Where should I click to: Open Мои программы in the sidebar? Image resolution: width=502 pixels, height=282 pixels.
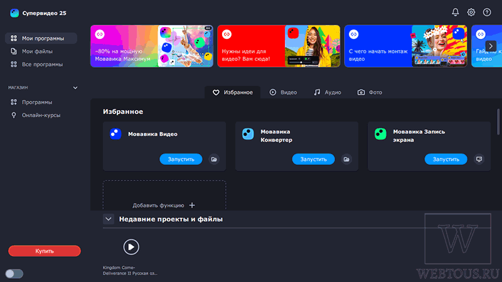(x=41, y=38)
